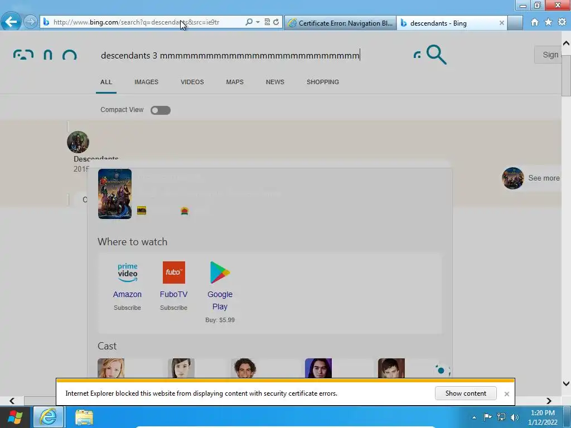Screen dimensions: 571x428
Task: Open the SHOPPING tab
Action: 323,82
